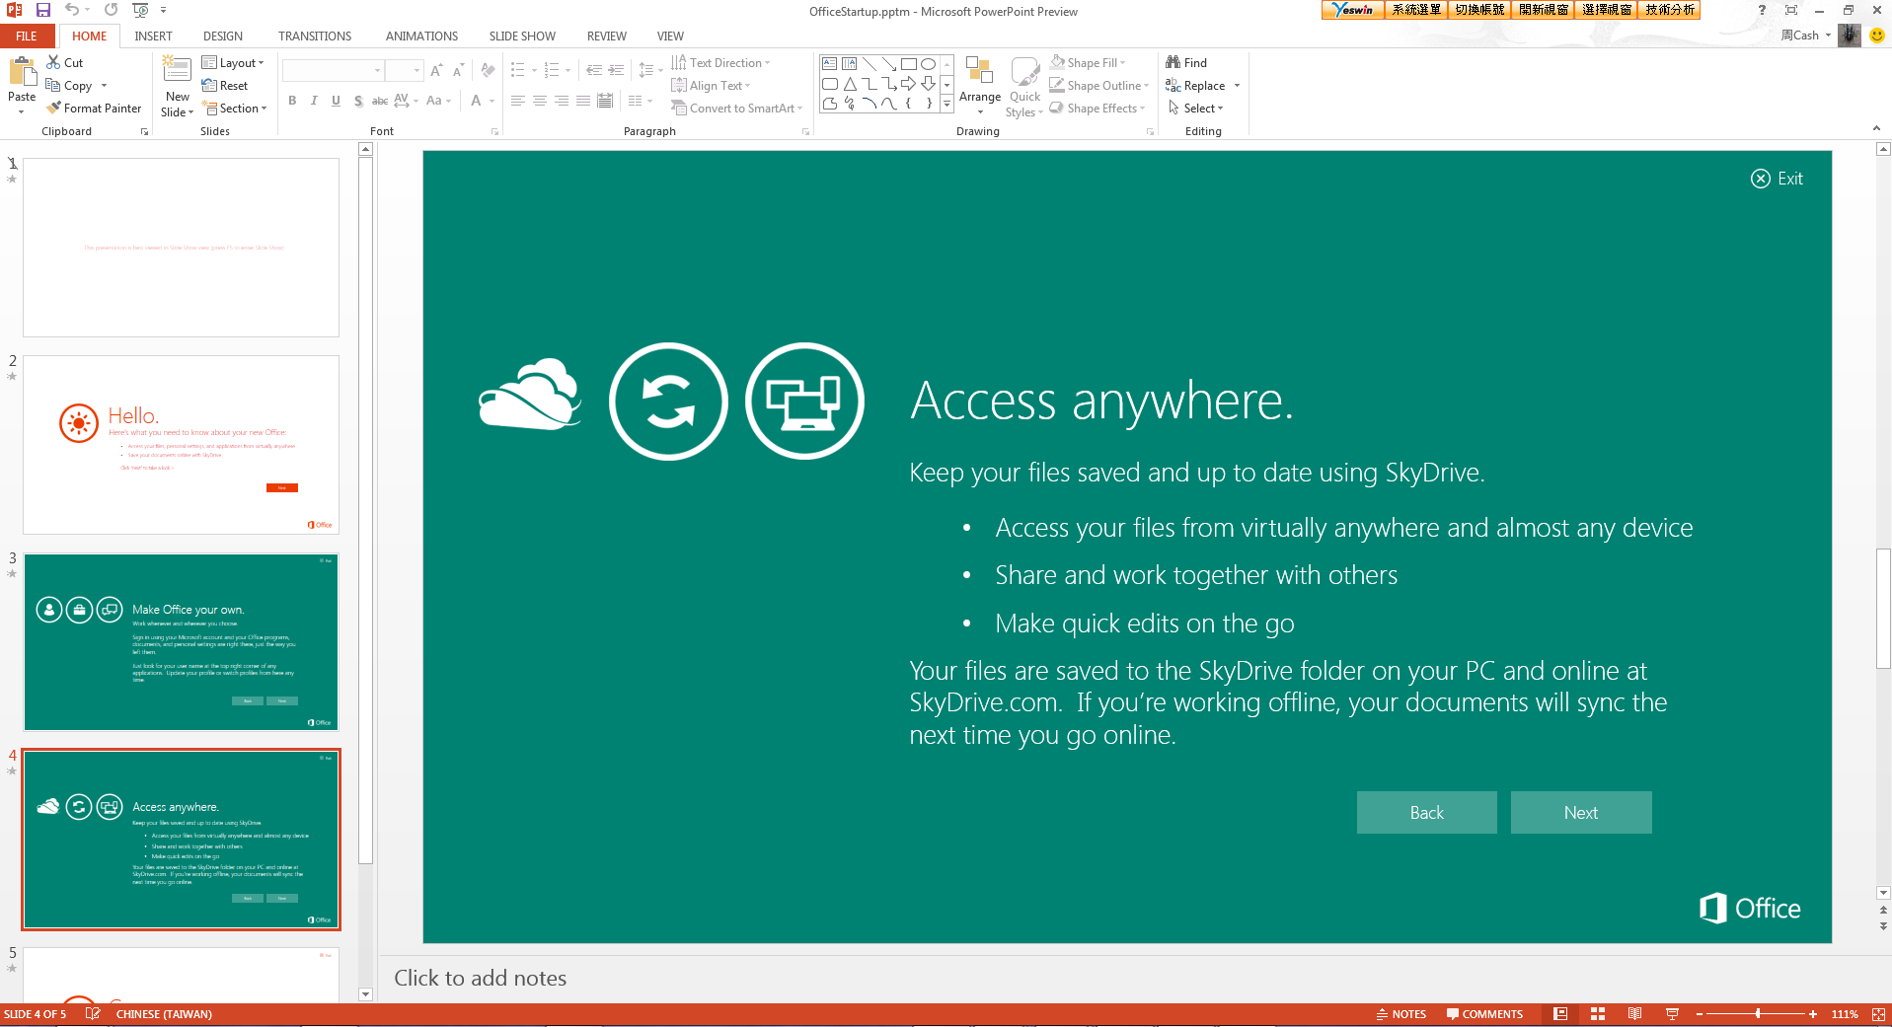Screen dimensions: 1892x1027
Task: Open the Shape Fill dropdown
Action: coord(1089,63)
